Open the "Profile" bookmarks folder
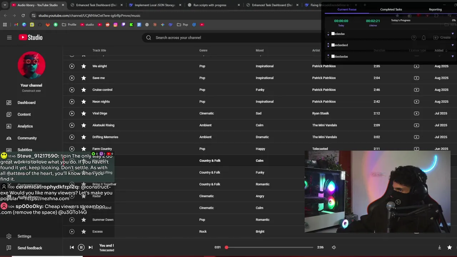 [x=69, y=25]
